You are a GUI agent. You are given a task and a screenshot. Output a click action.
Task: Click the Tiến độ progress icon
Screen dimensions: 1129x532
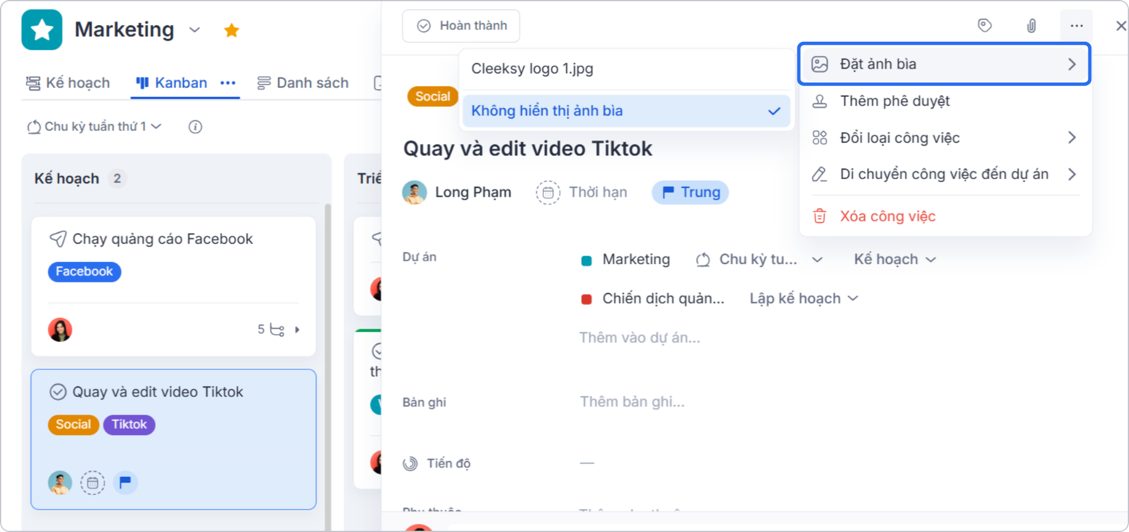pyautogui.click(x=412, y=463)
